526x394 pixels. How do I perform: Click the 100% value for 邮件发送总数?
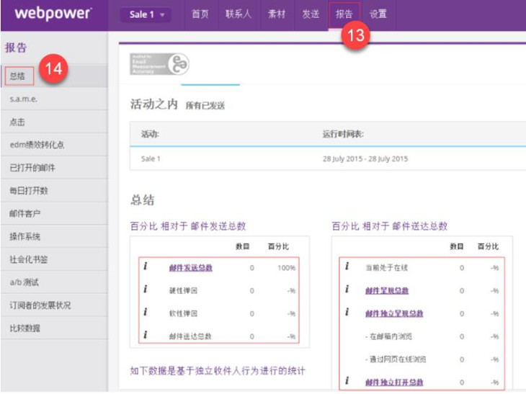point(286,268)
